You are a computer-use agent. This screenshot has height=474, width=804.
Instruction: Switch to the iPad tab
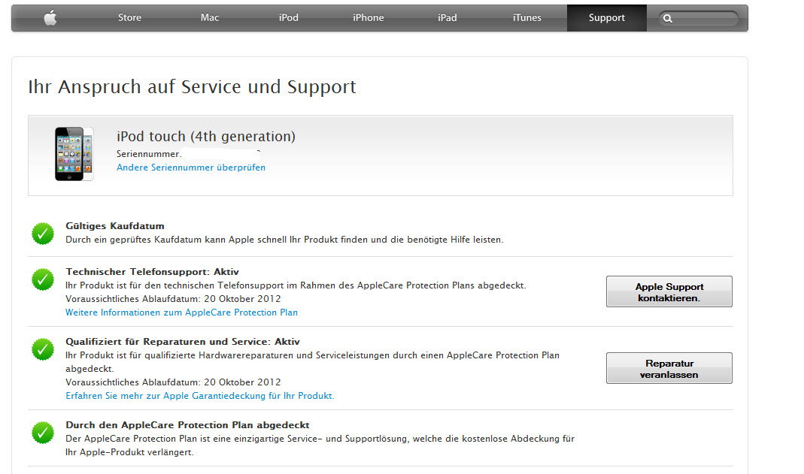[447, 18]
